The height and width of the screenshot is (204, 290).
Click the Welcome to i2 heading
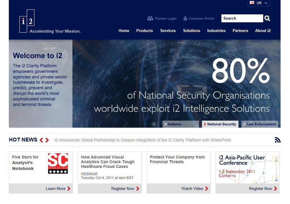pos(38,56)
